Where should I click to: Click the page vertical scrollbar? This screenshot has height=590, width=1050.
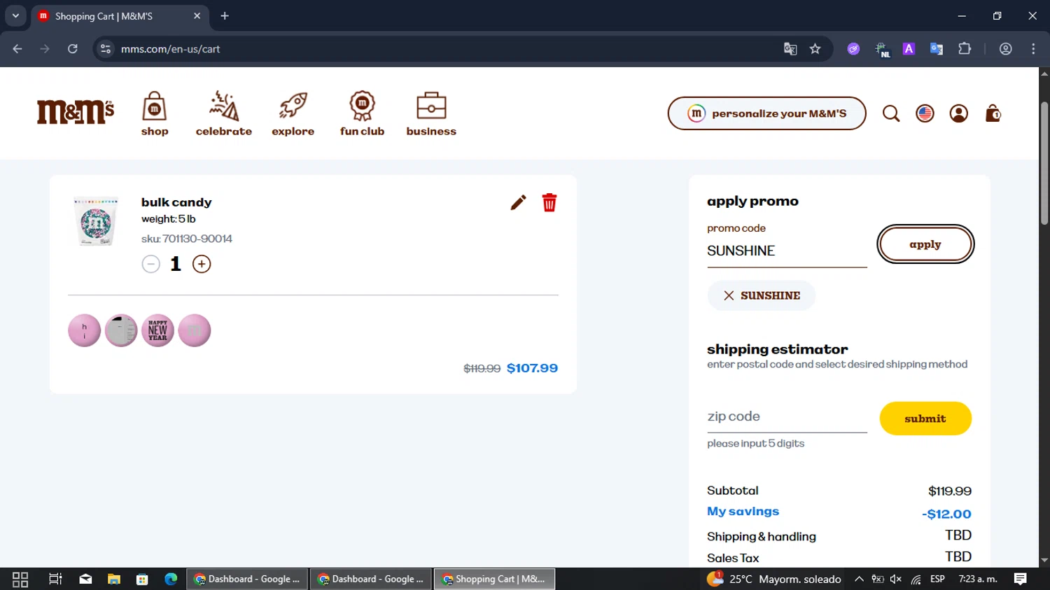[1044, 164]
